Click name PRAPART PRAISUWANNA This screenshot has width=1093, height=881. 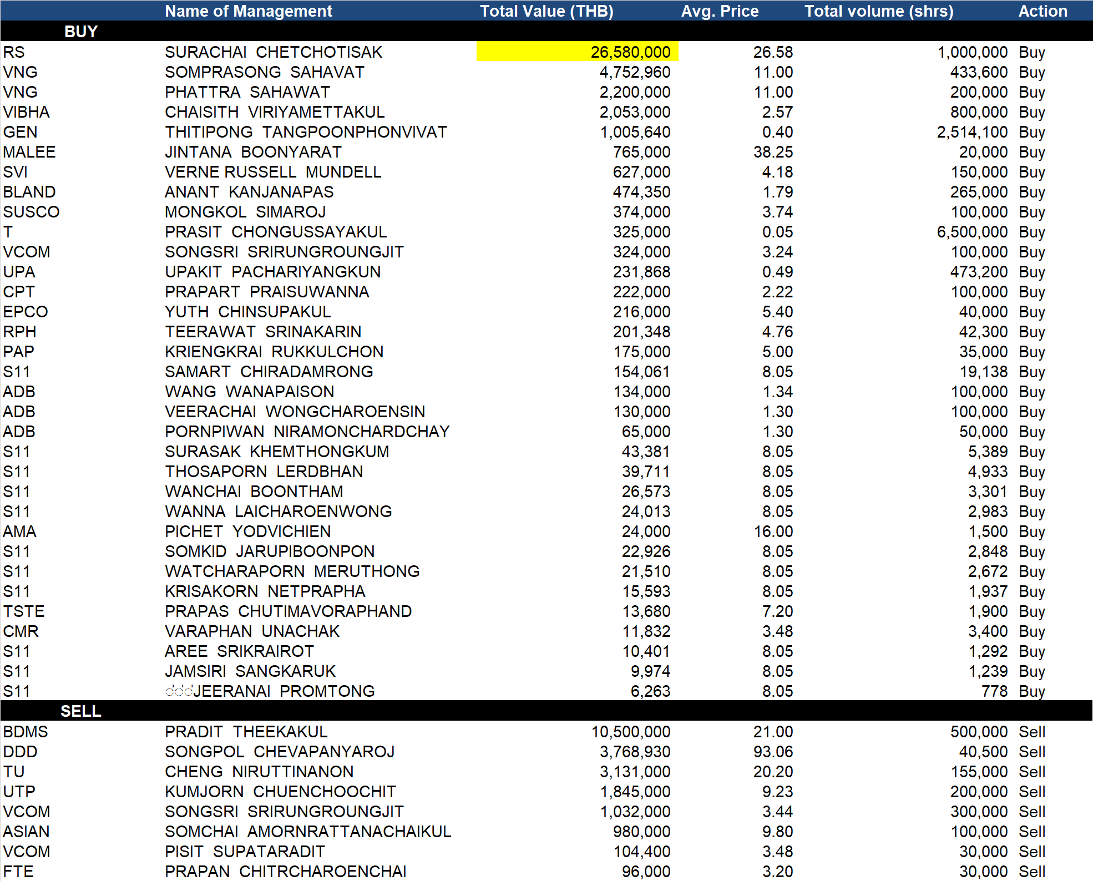pyautogui.click(x=267, y=292)
